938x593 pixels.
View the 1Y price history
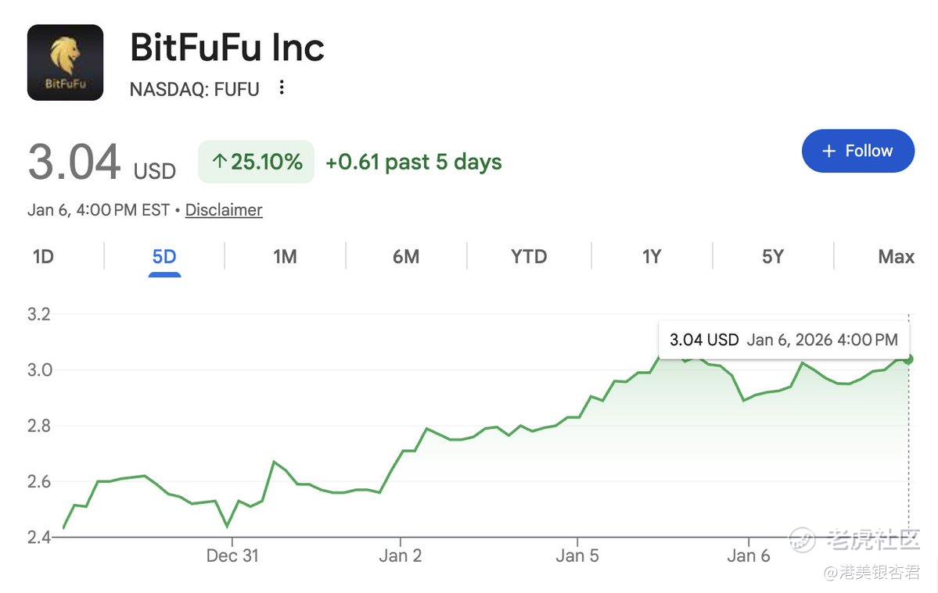point(652,256)
